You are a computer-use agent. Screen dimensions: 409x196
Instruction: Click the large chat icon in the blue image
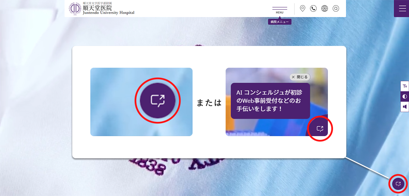pos(157,100)
